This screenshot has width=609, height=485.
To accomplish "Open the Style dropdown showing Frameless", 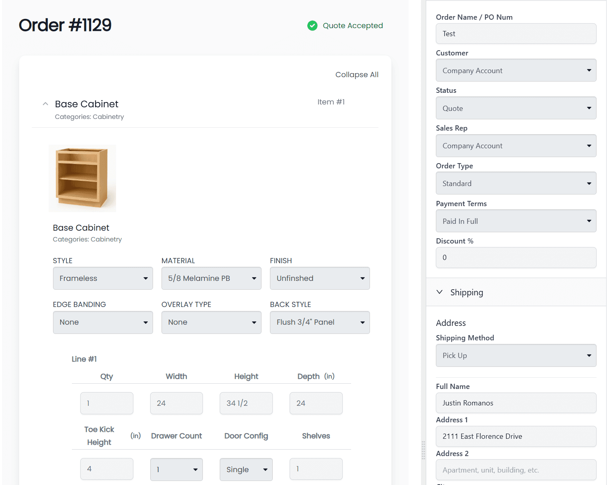I will click(x=102, y=278).
